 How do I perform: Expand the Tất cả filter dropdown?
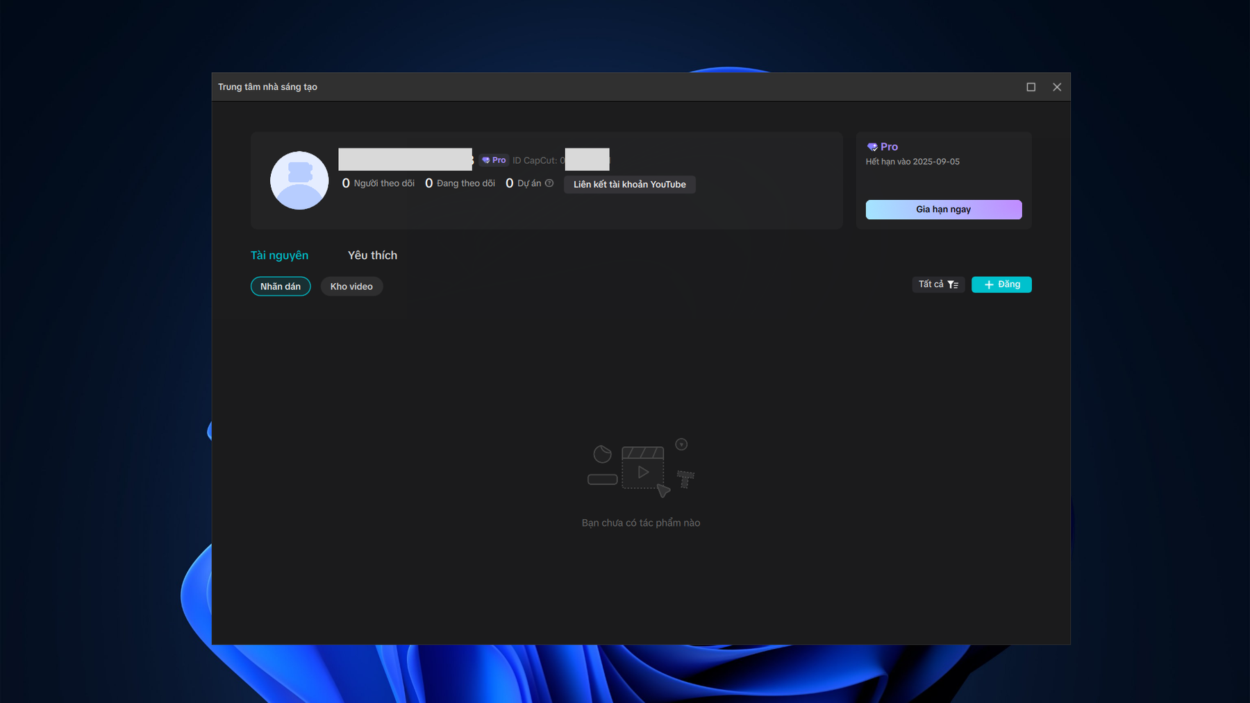(x=937, y=285)
